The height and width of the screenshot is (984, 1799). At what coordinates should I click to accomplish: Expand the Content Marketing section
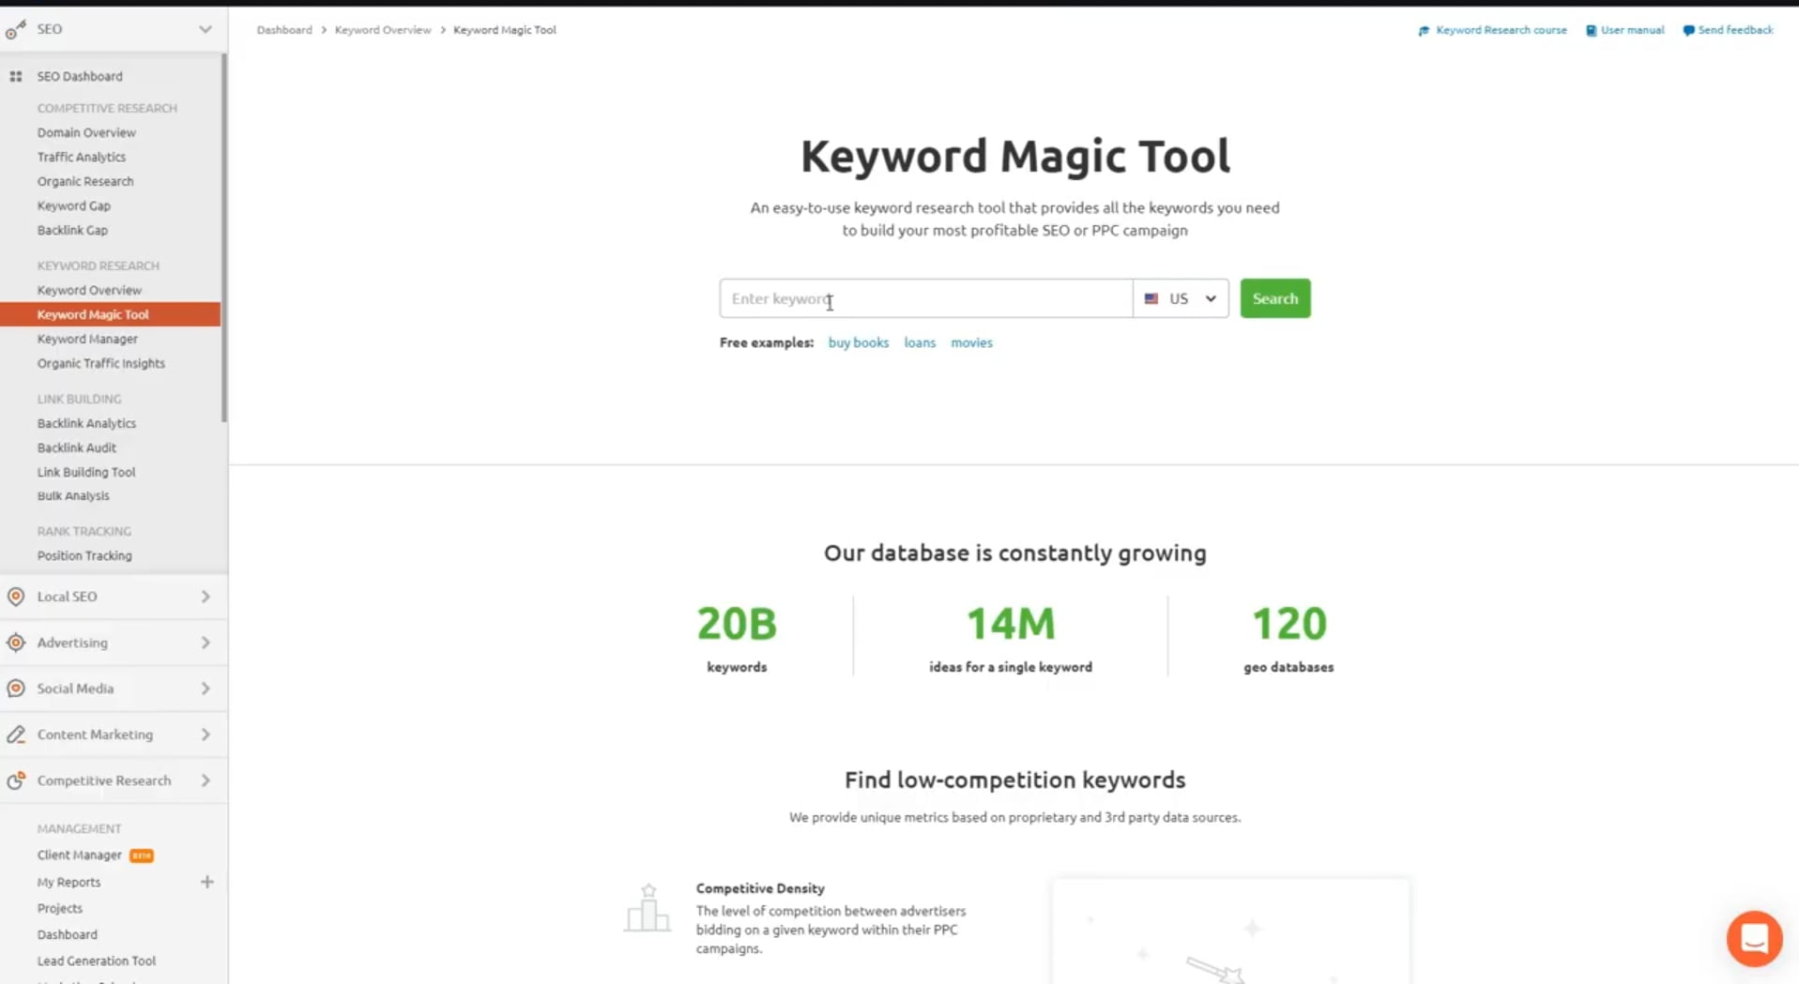[x=205, y=734]
